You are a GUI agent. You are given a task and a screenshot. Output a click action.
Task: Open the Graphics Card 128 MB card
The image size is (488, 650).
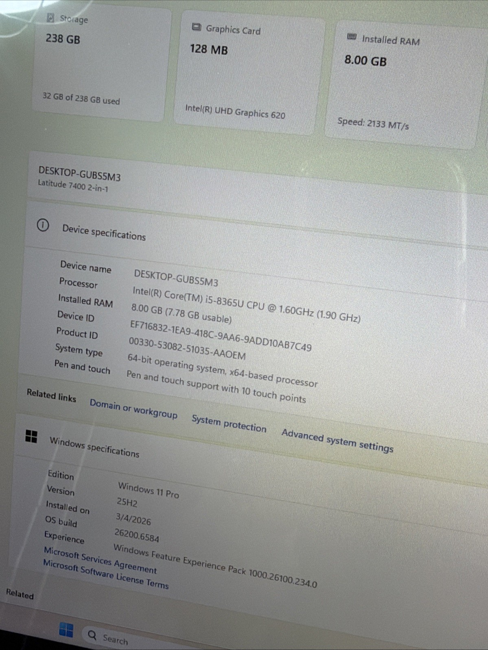click(x=249, y=73)
